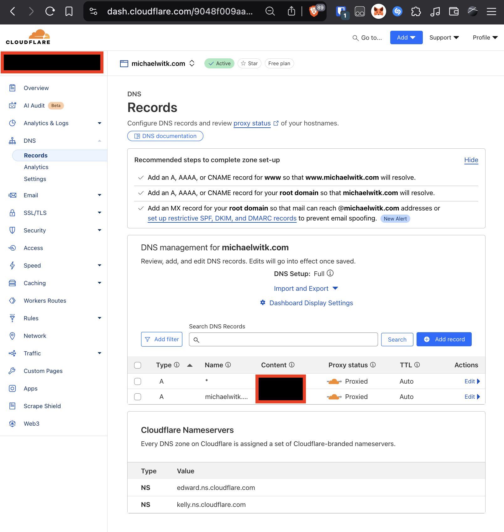Open the MetaMask fox extension icon
Viewport: 504px width, 532px height.
pos(379,12)
